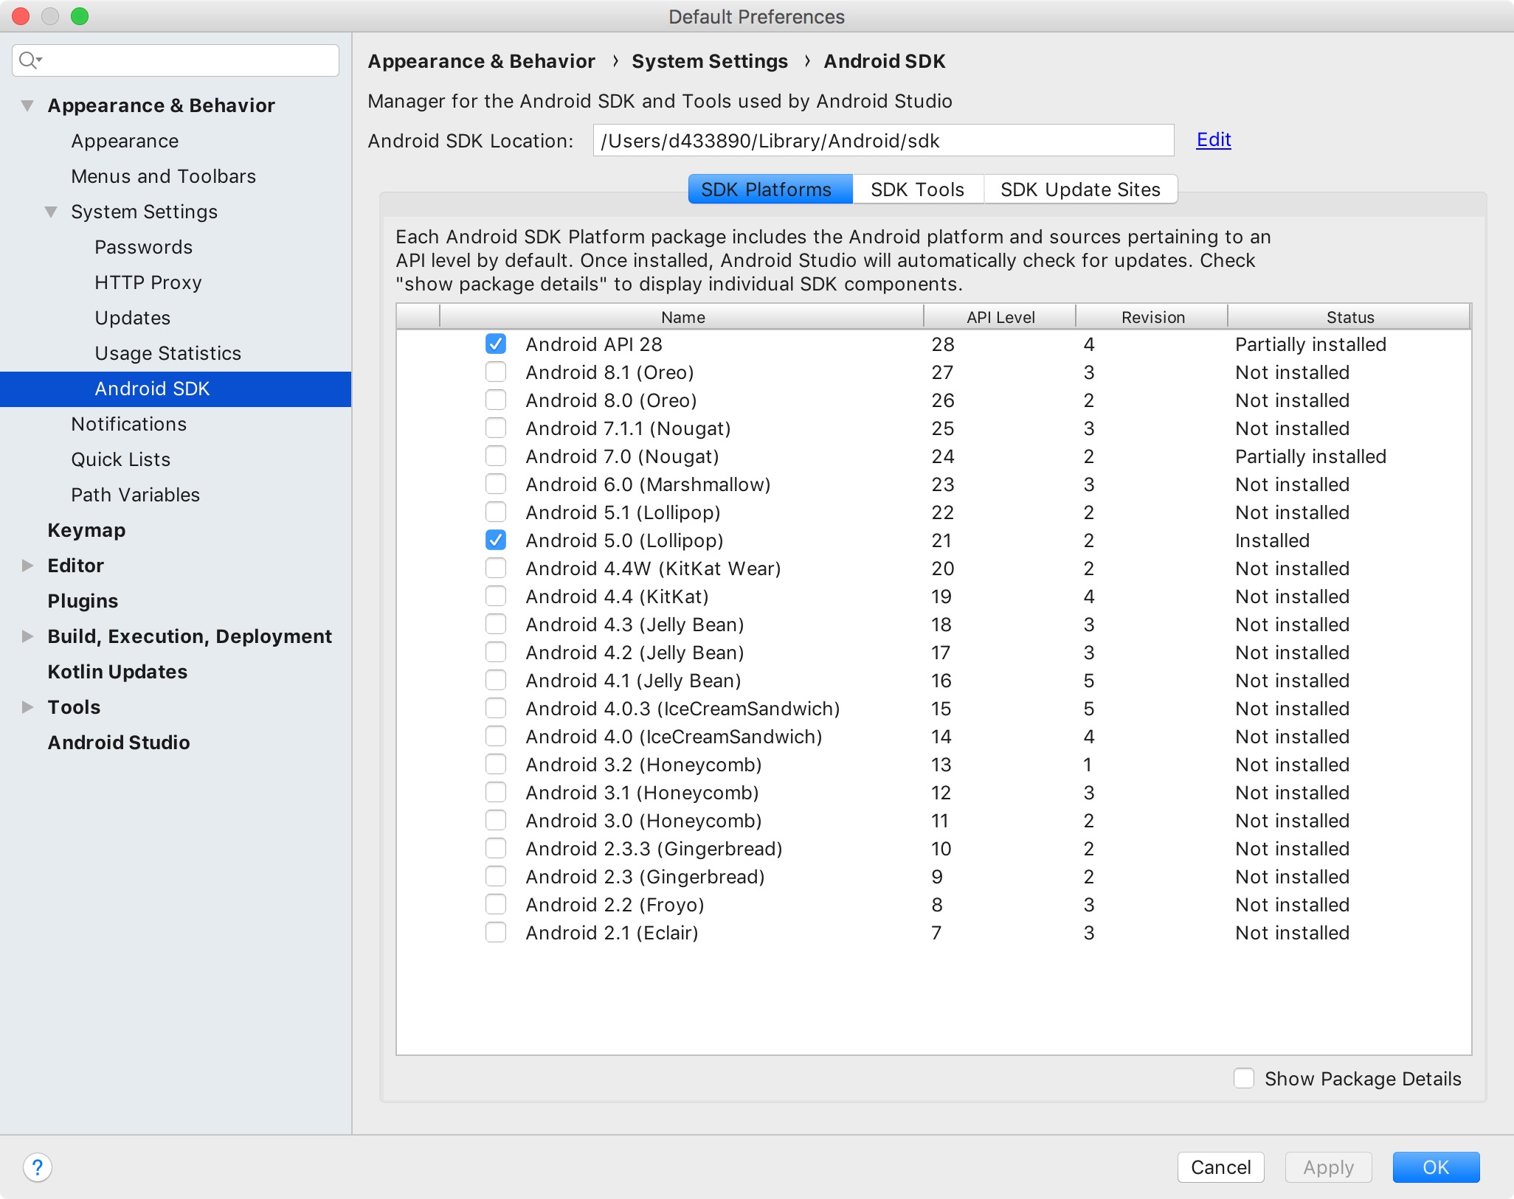Click the search magnifier icon in settings sidebar
1514x1199 pixels.
[x=30, y=60]
